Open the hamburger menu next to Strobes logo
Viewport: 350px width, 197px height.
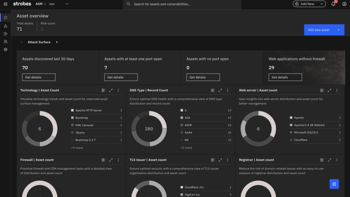(5, 4)
